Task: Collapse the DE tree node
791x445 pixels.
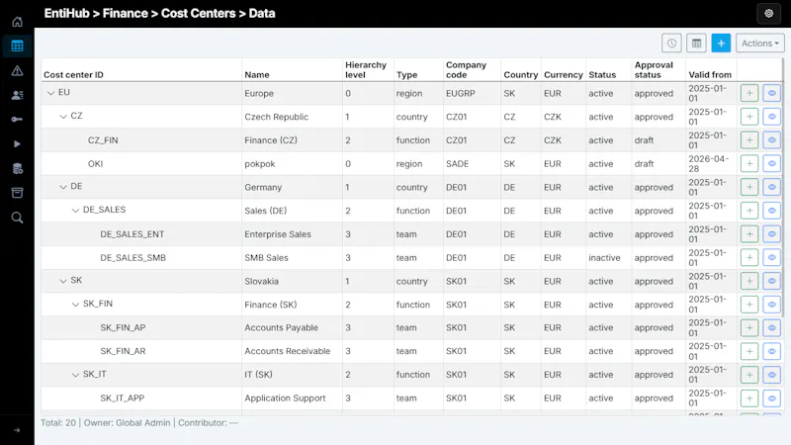Action: 63,187
